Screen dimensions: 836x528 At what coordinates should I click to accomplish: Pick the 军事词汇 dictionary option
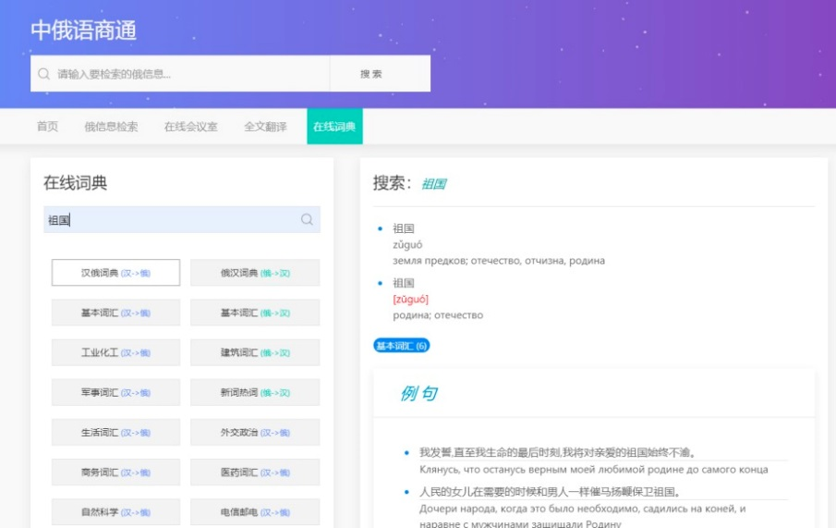pos(115,392)
